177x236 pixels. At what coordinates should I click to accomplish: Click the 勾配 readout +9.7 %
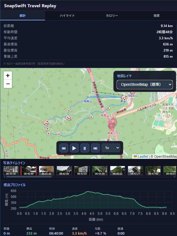[100, 233]
